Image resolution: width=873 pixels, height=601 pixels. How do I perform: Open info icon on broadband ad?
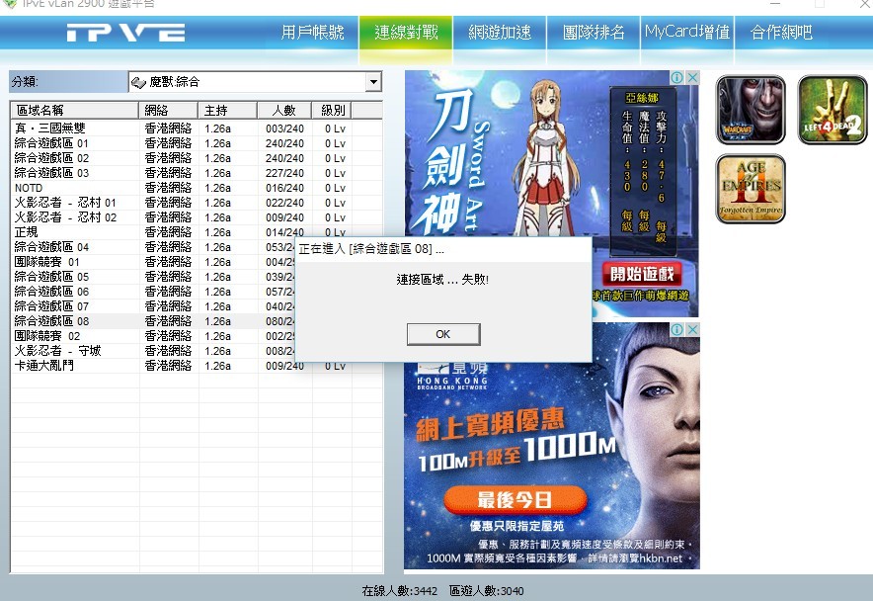pos(677,329)
